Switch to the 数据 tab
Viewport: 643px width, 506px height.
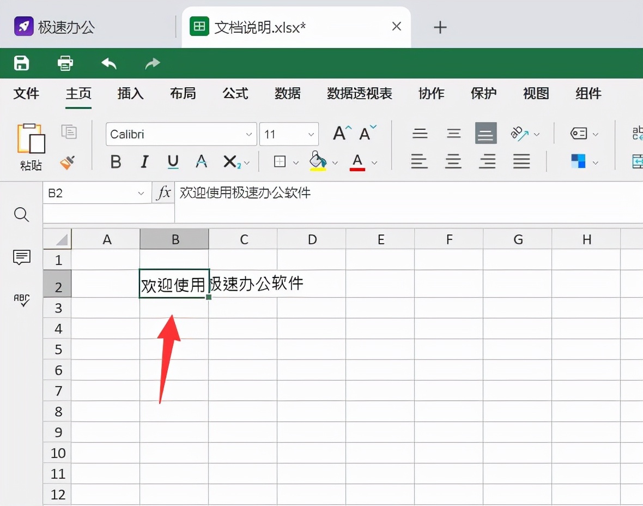click(x=288, y=94)
